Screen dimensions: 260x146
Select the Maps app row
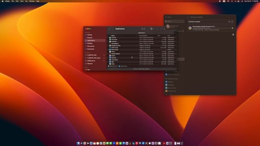coord(142,64)
